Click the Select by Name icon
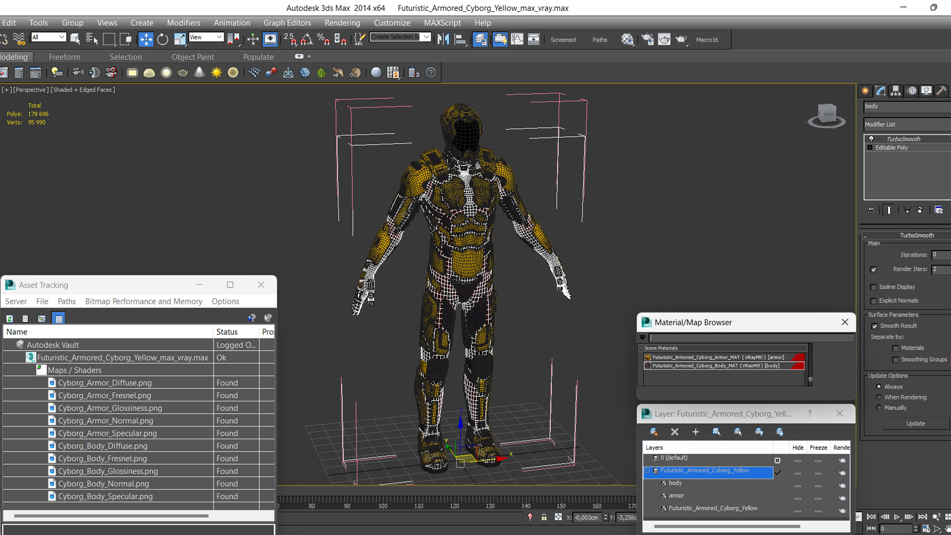 92,40
